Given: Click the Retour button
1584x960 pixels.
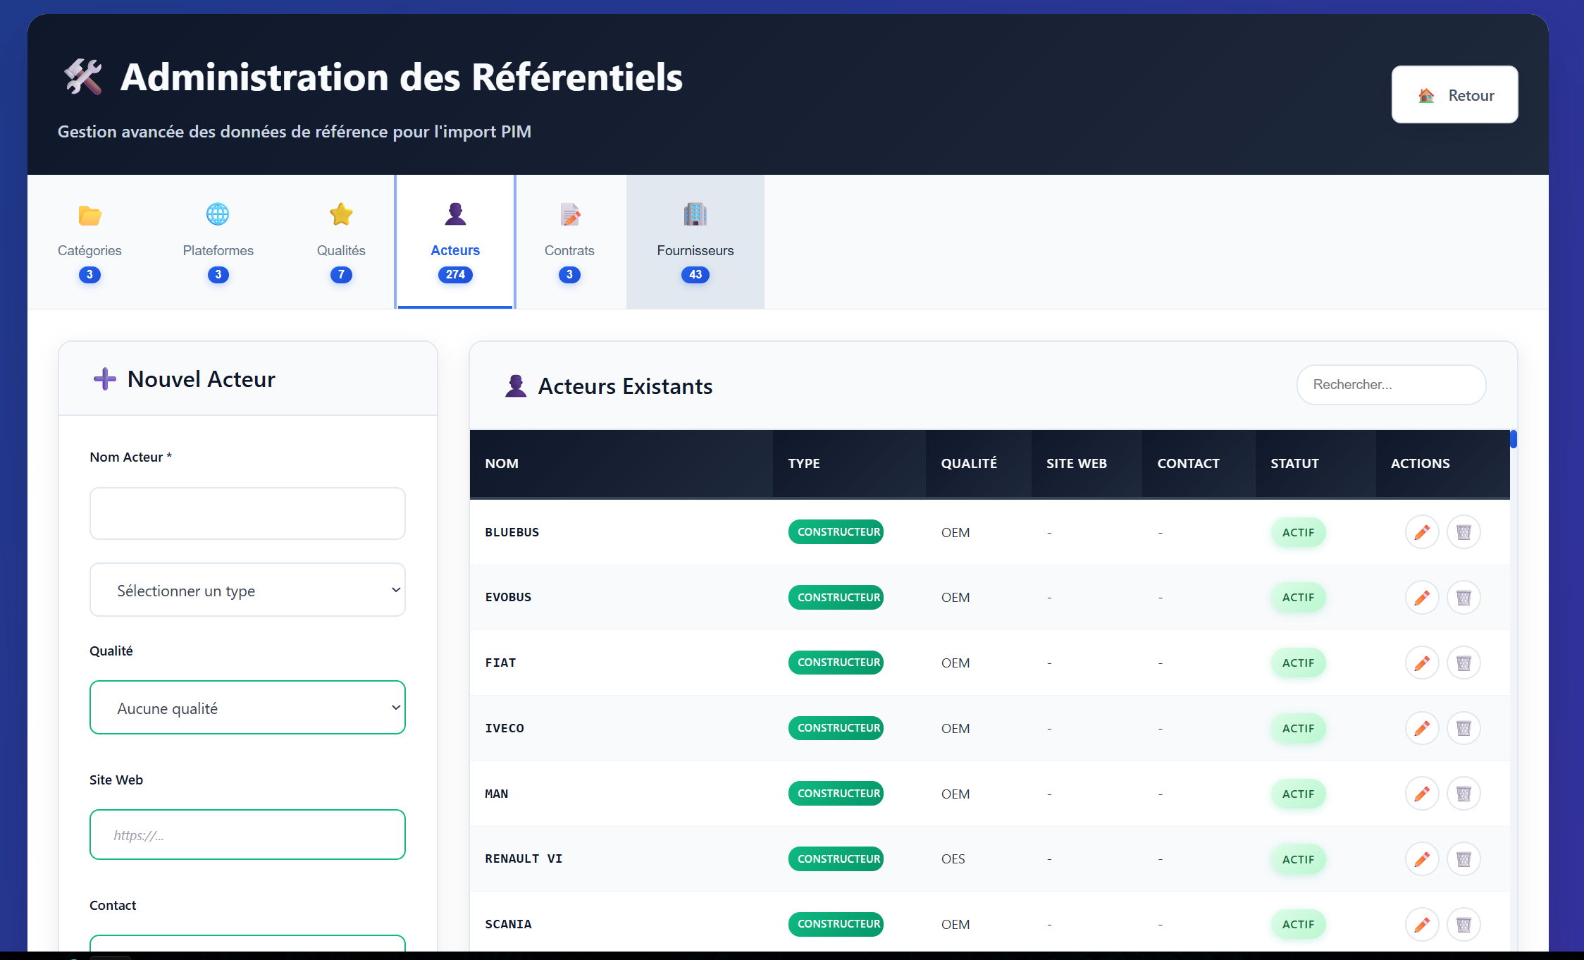Looking at the screenshot, I should [x=1454, y=94].
